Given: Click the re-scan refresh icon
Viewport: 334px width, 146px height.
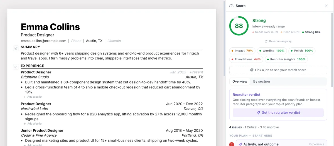Looking at the screenshot, I should 266,41.
